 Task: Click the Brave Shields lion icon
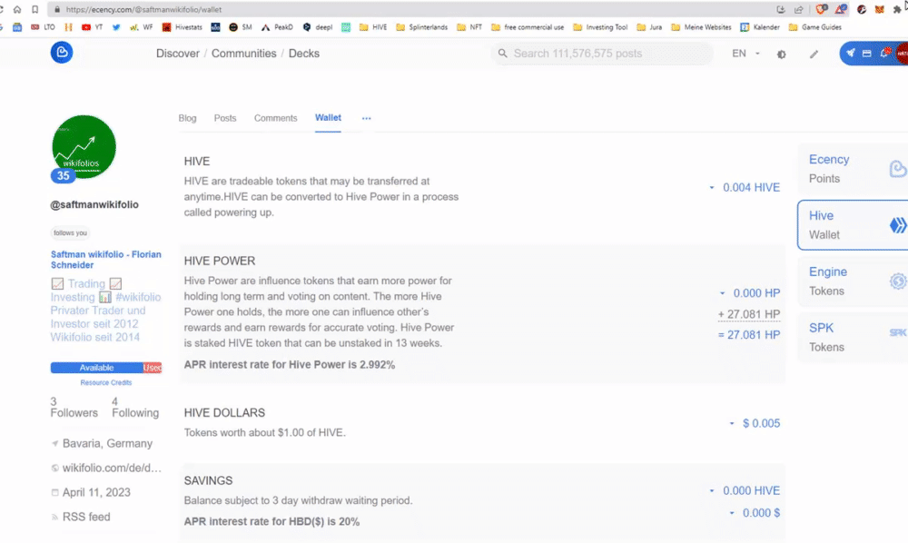(x=821, y=9)
